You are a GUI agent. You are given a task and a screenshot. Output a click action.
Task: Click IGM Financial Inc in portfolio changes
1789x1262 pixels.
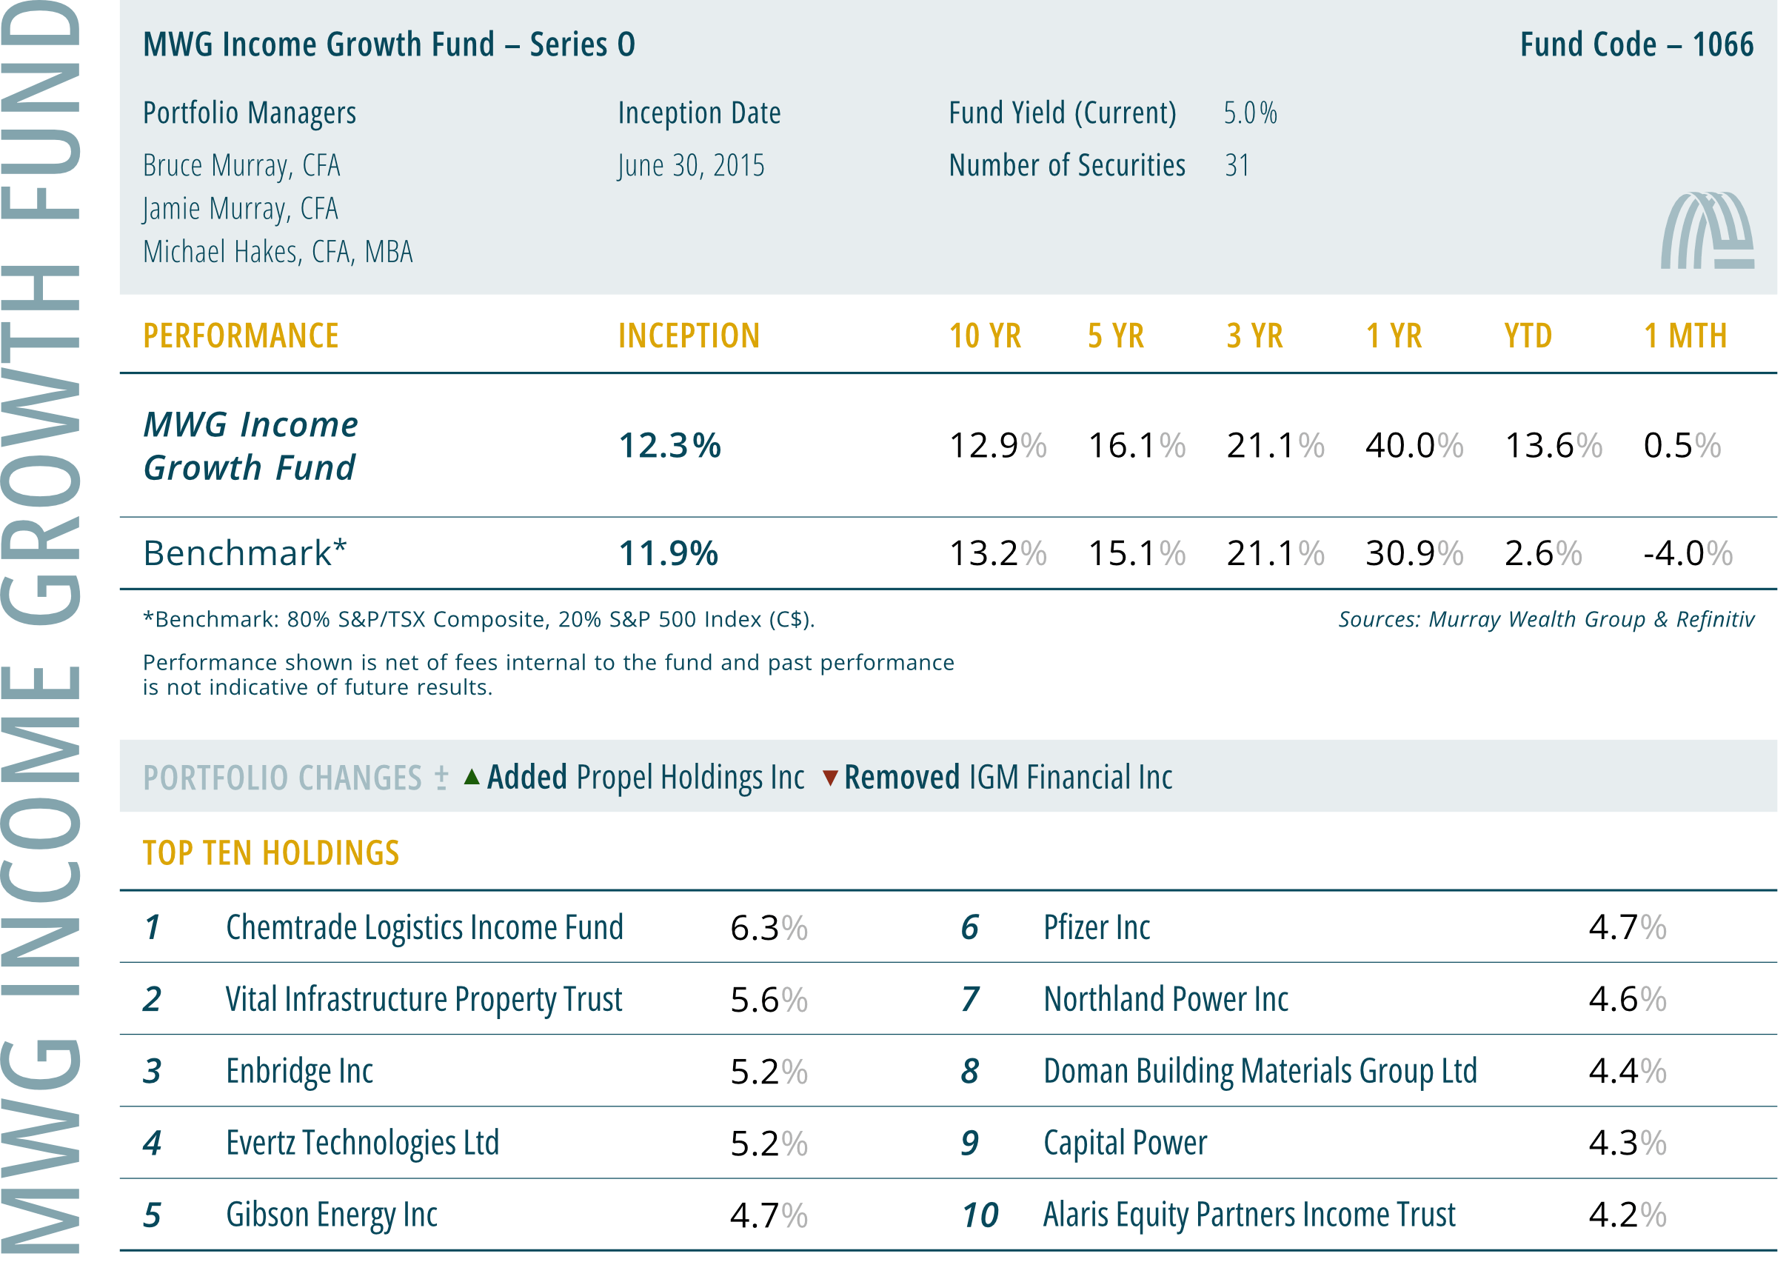(x=1070, y=777)
